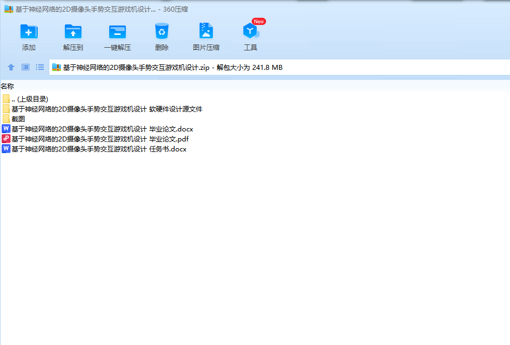Click the archive path field showing 241.8 MB
Screen dimensions: 510x345
(x=279, y=67)
